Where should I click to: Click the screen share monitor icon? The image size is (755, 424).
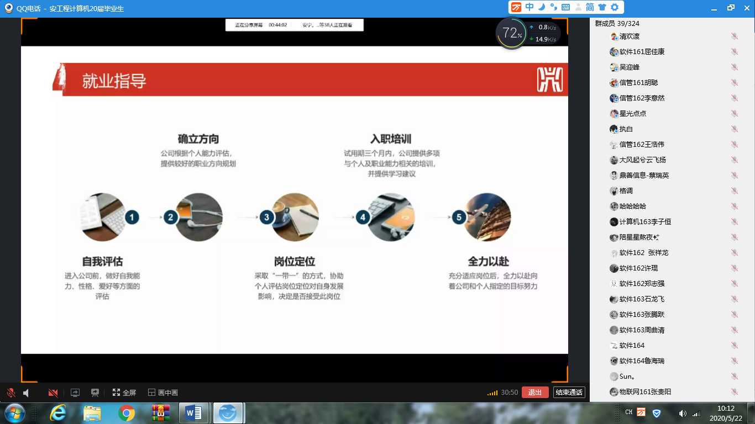click(75, 393)
